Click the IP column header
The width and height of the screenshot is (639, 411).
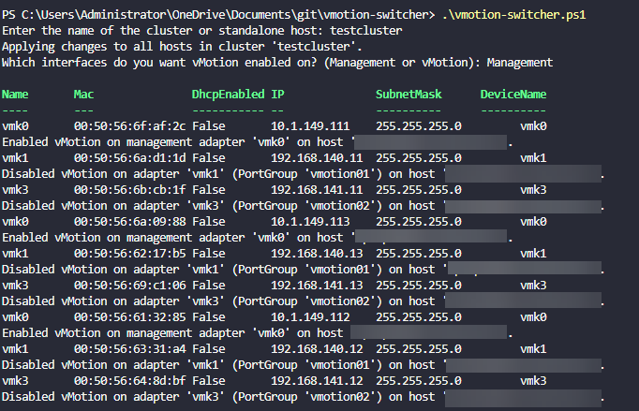pyautogui.click(x=277, y=95)
